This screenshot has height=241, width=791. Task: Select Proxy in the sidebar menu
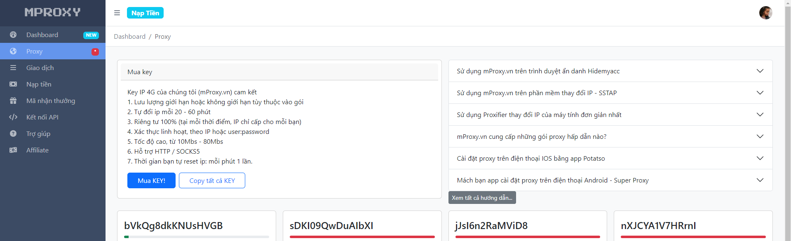[35, 51]
